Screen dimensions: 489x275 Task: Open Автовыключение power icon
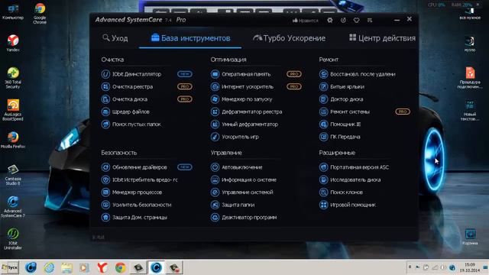(215, 167)
